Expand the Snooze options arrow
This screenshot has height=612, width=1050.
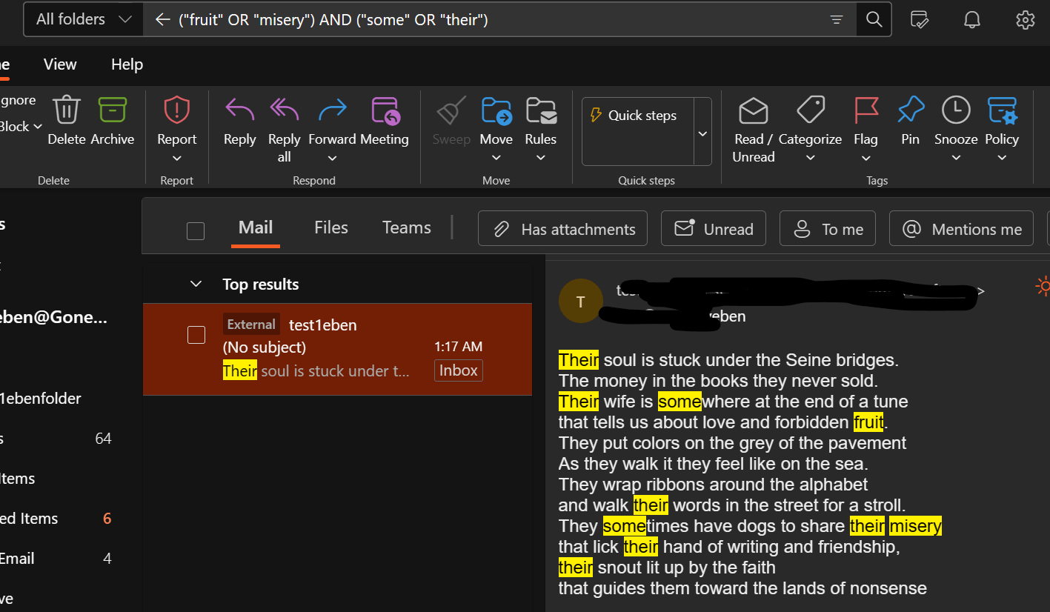(x=956, y=158)
